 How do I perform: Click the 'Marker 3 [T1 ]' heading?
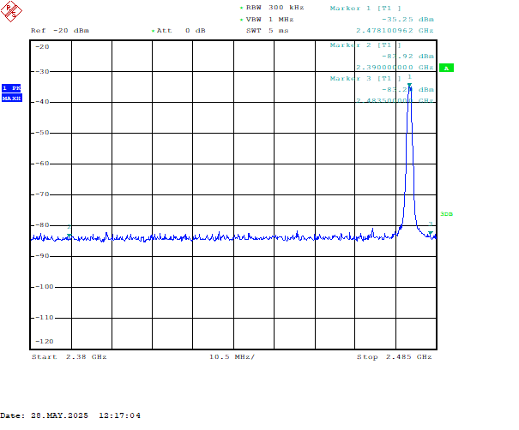365,78
